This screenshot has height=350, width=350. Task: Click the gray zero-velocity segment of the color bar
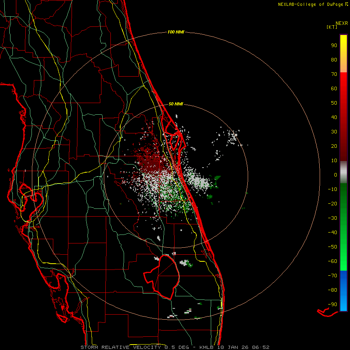point(343,172)
